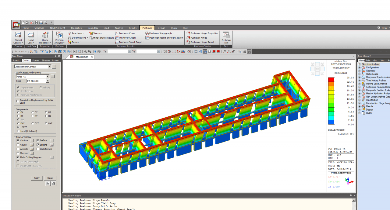Click the Apply button
390x210 pixels.
click(37, 178)
